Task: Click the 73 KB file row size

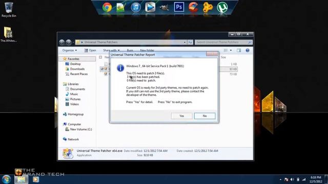Action: tap(233, 74)
